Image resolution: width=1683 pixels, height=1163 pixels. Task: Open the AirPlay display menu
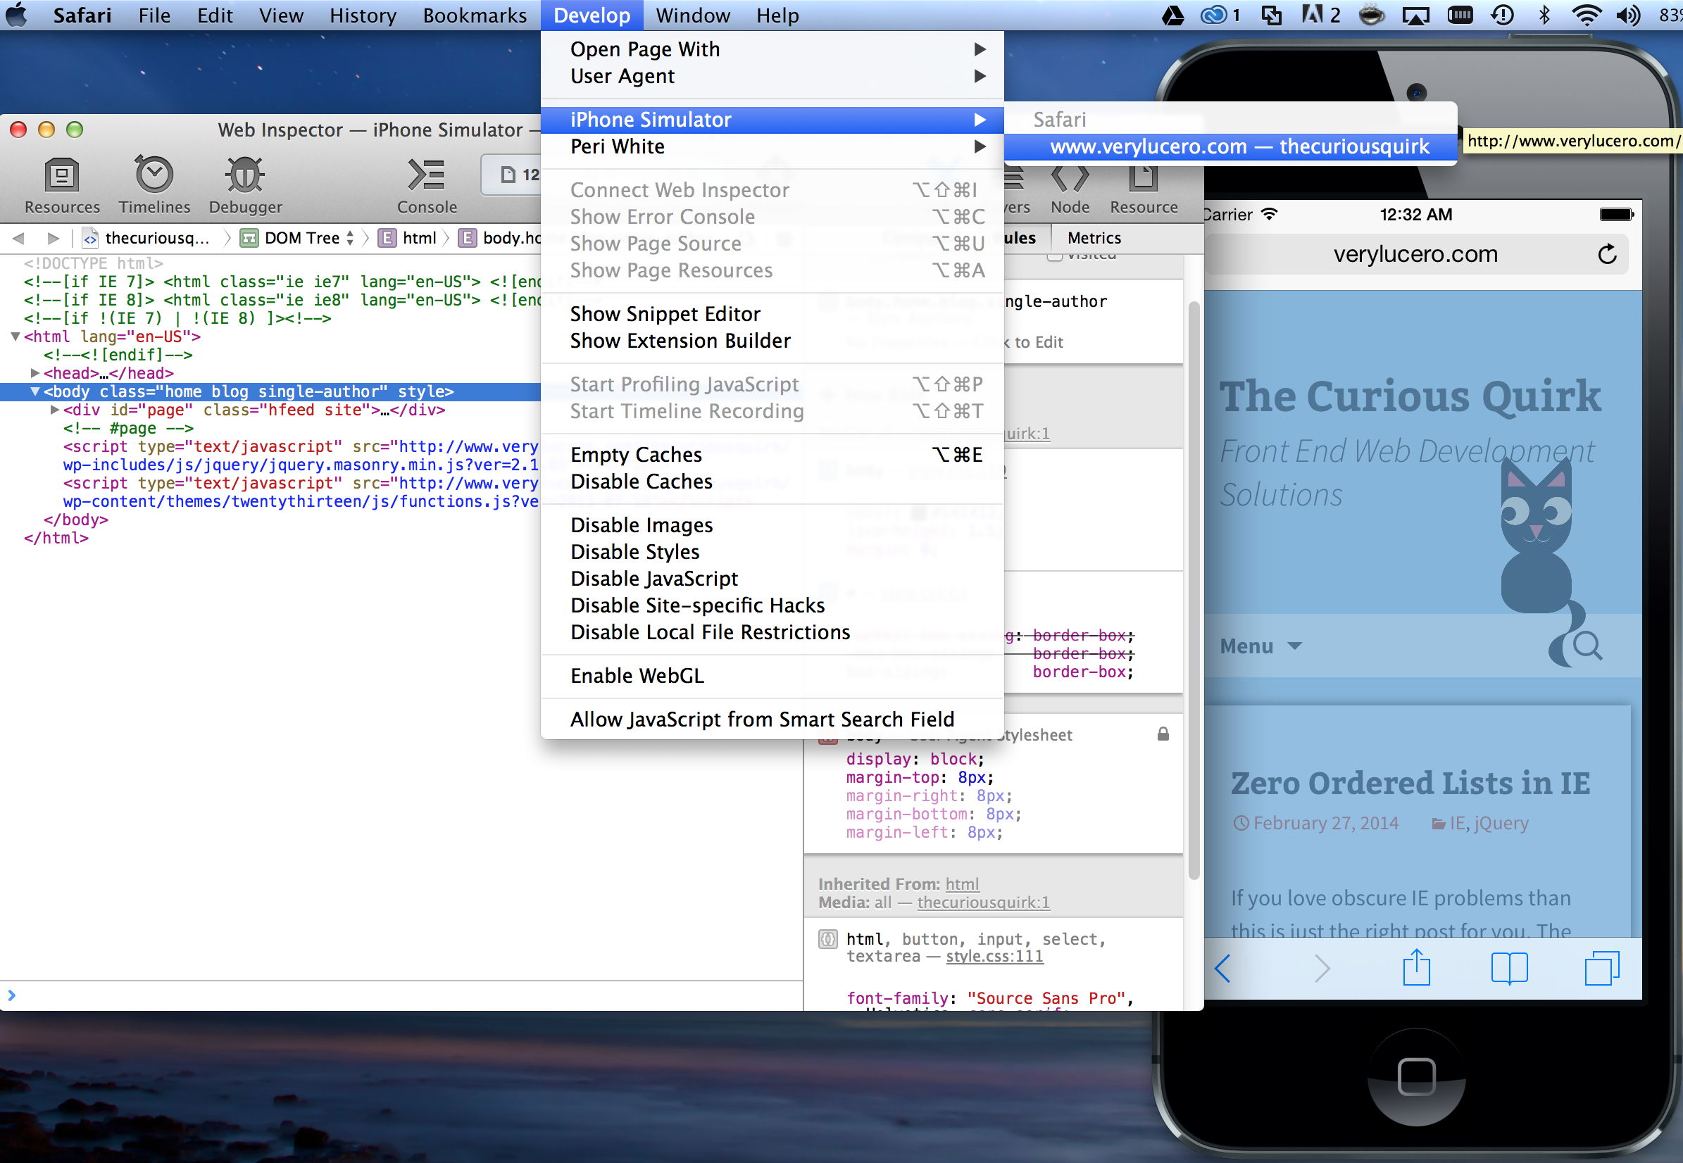coord(1415,15)
